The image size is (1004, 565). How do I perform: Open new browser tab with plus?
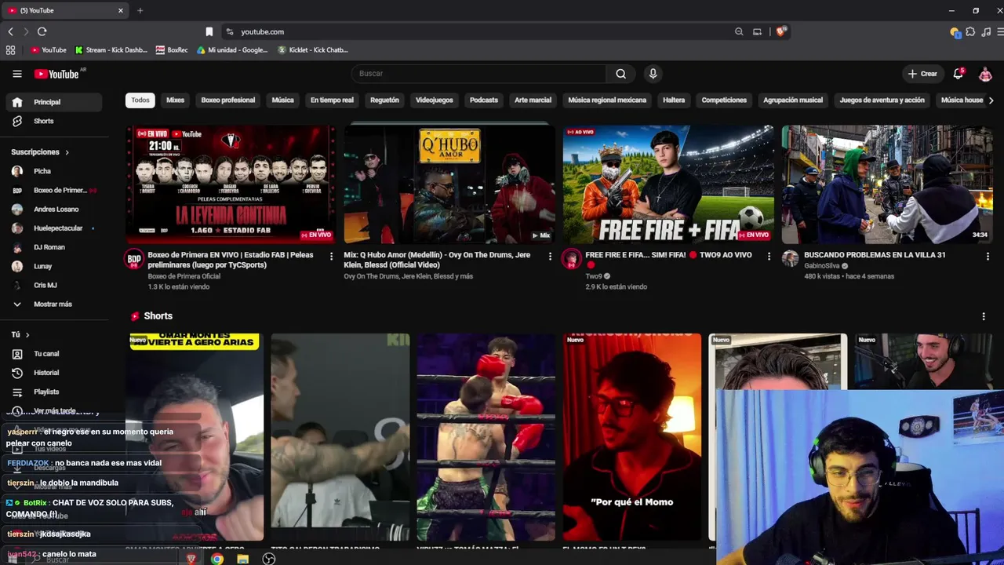[x=140, y=10]
